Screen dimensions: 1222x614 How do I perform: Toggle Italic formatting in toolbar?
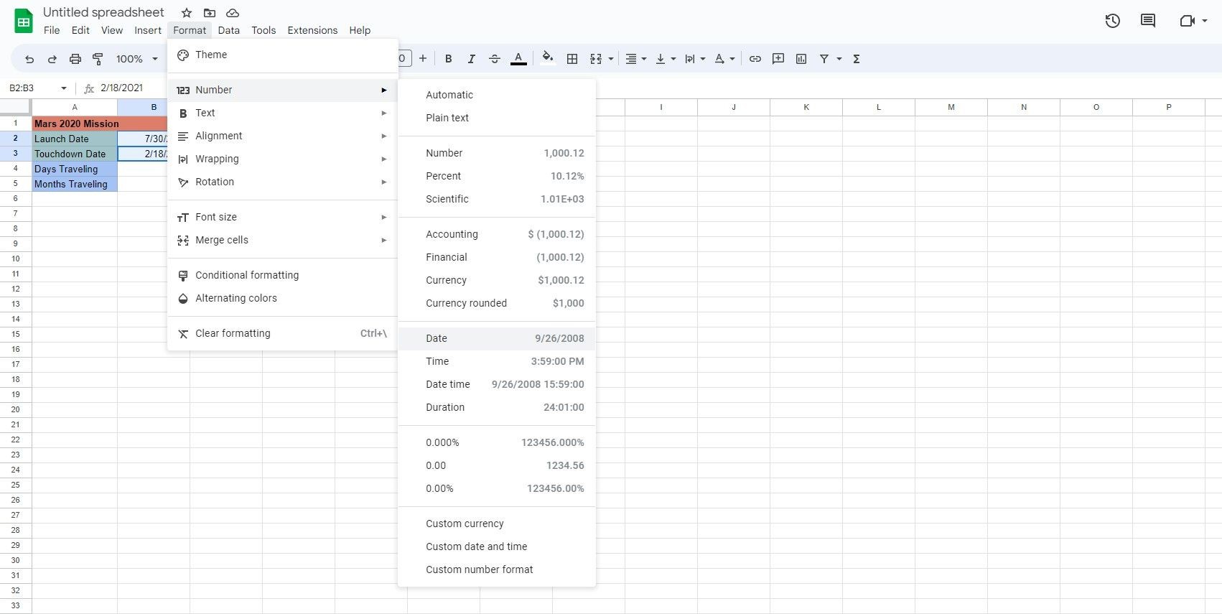(x=472, y=59)
